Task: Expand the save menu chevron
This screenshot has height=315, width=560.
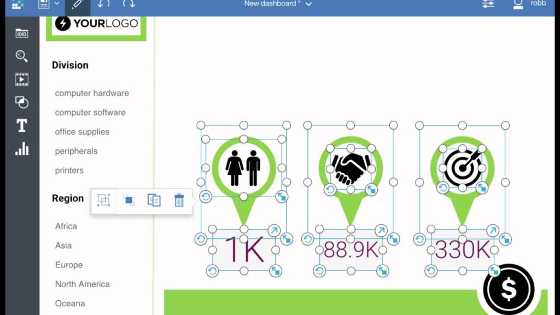Action: 56,4
